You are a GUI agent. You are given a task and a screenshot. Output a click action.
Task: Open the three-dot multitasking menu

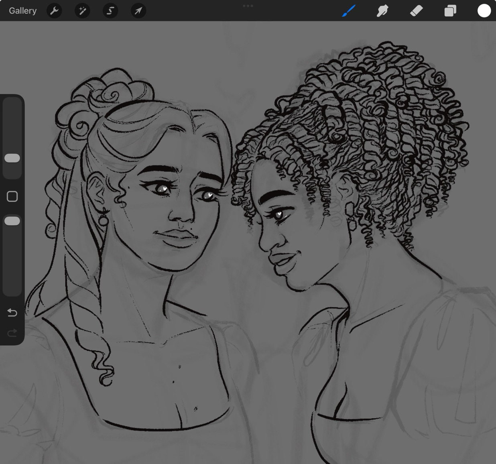248,6
